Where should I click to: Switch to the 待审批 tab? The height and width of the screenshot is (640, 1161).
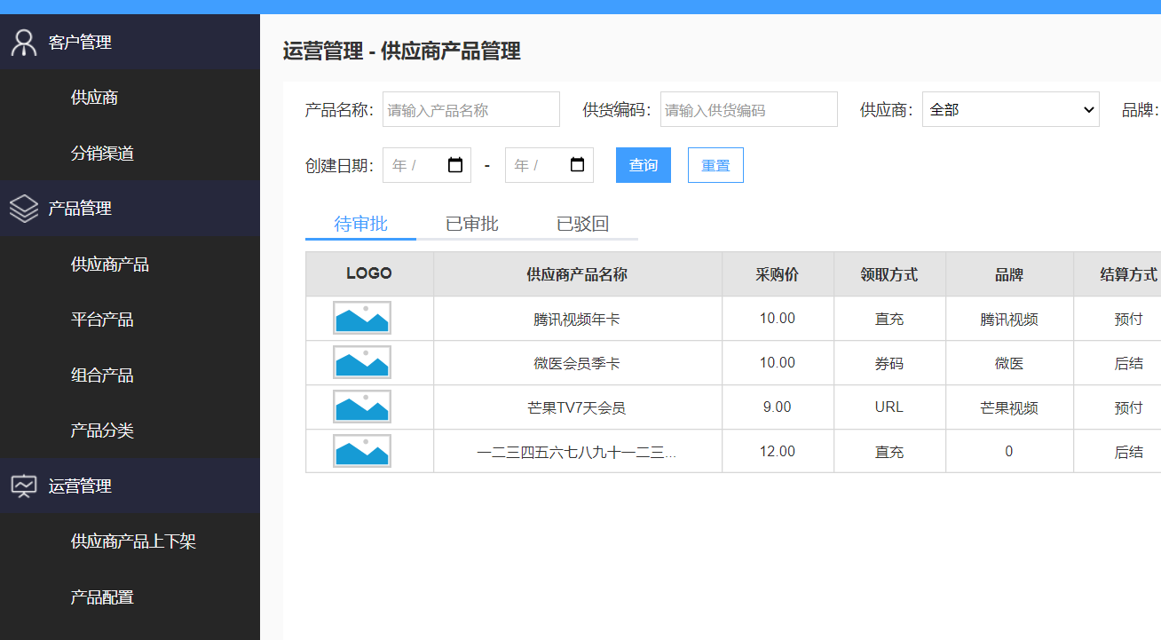360,224
